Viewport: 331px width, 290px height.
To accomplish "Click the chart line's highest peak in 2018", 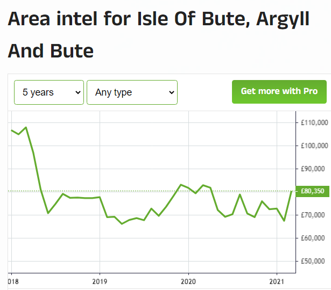I will tap(26, 128).
